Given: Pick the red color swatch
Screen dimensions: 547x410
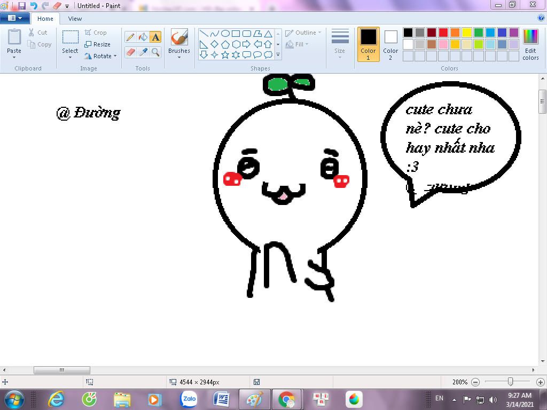Looking at the screenshot, I should coord(443,33).
